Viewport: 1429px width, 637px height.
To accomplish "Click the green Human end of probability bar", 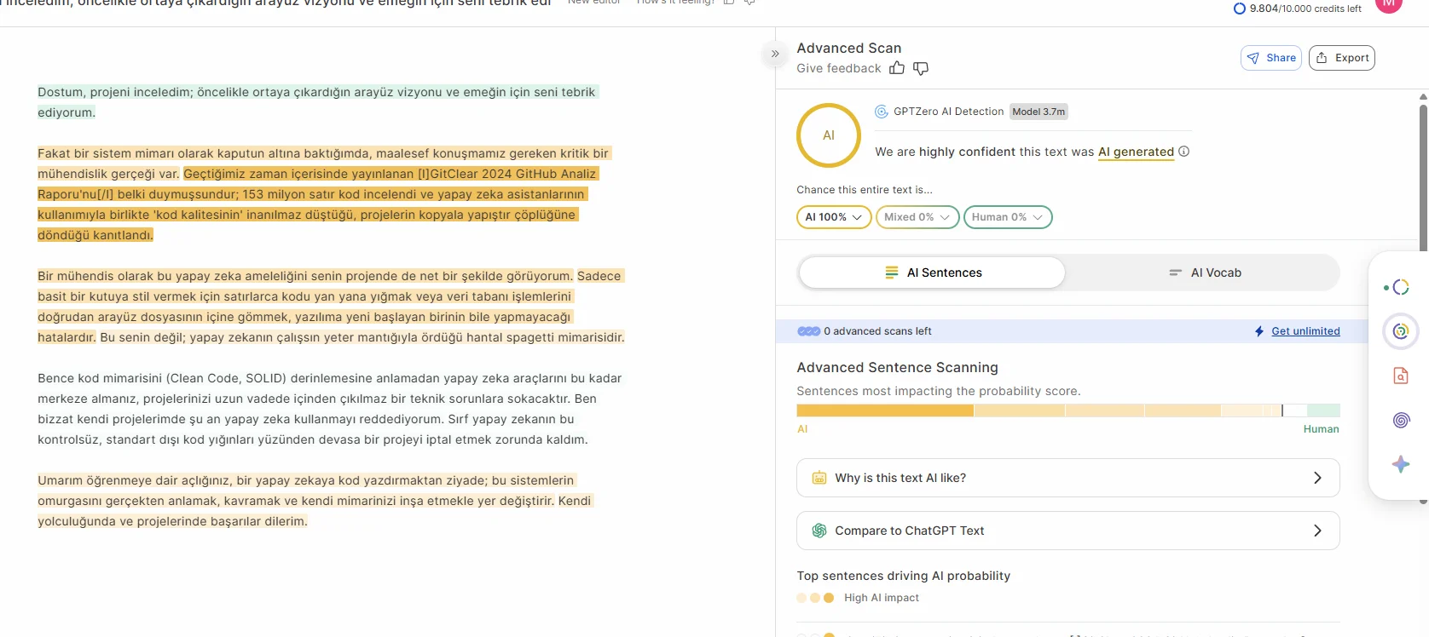I will pyautogui.click(x=1323, y=410).
